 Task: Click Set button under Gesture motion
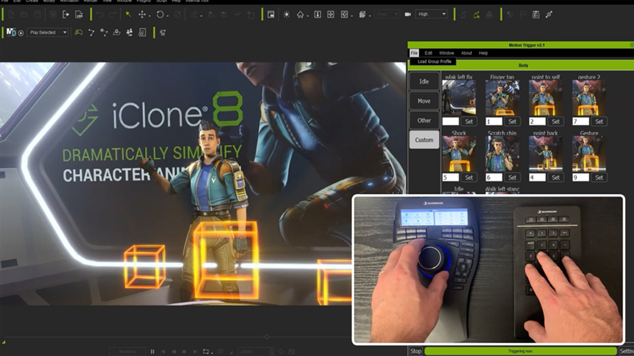[x=599, y=177]
